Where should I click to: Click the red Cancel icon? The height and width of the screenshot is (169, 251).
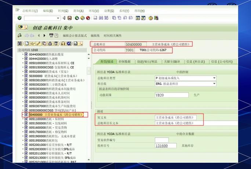point(88,18)
